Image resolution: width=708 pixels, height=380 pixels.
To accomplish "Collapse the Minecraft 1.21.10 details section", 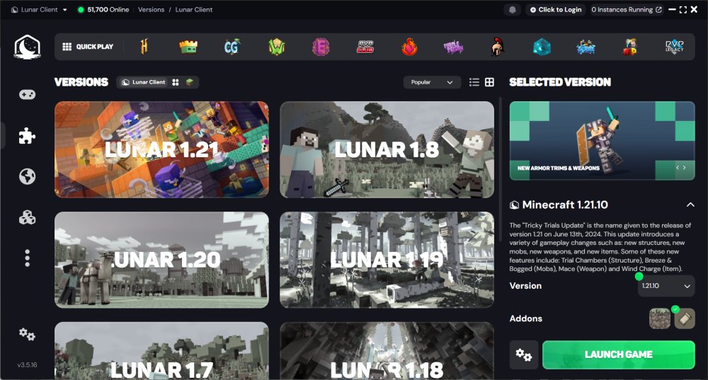I will point(690,205).
